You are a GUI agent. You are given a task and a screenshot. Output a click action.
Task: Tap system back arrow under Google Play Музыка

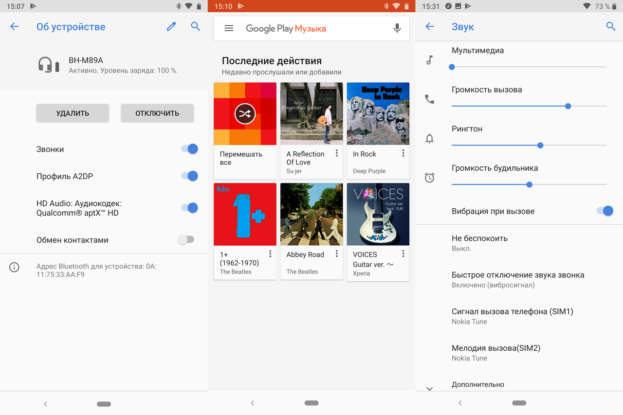[x=252, y=403]
